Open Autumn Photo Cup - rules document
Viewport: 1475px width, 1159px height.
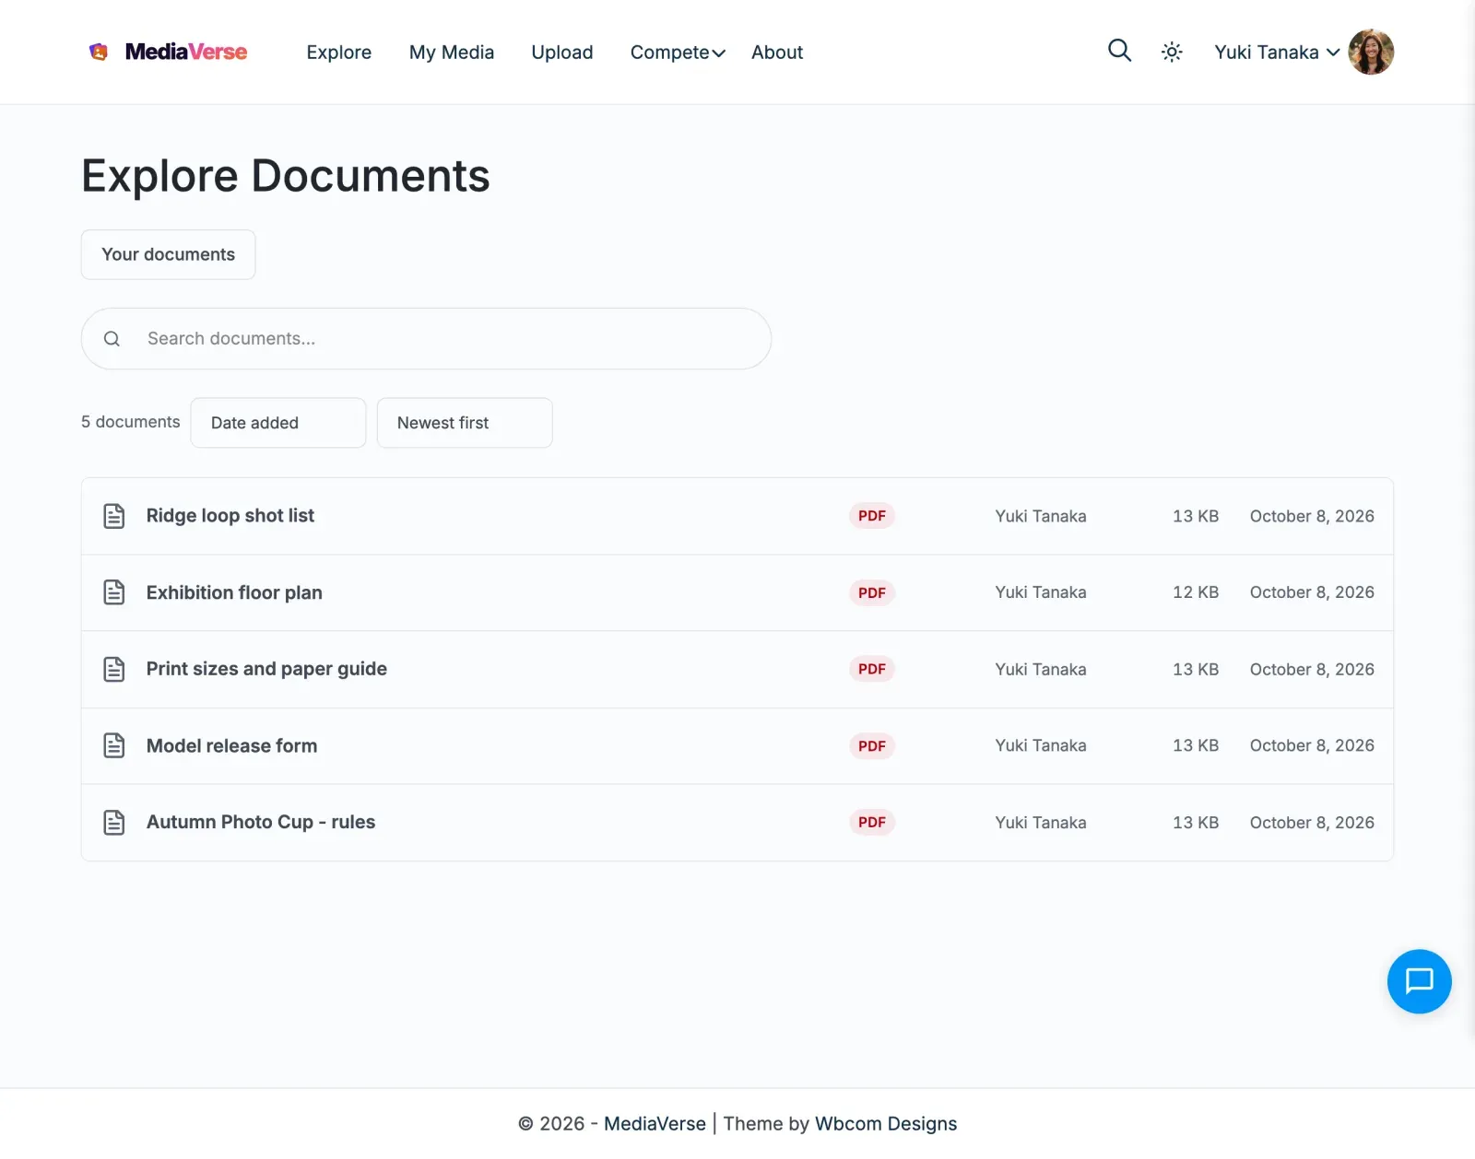(x=261, y=822)
